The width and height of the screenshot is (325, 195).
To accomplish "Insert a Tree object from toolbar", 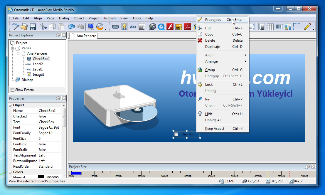I will 262,27.
